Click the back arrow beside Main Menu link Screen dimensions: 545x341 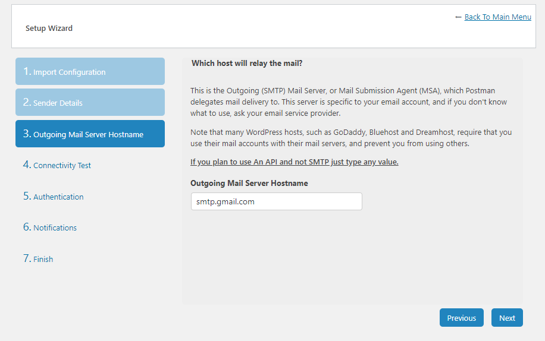point(458,17)
